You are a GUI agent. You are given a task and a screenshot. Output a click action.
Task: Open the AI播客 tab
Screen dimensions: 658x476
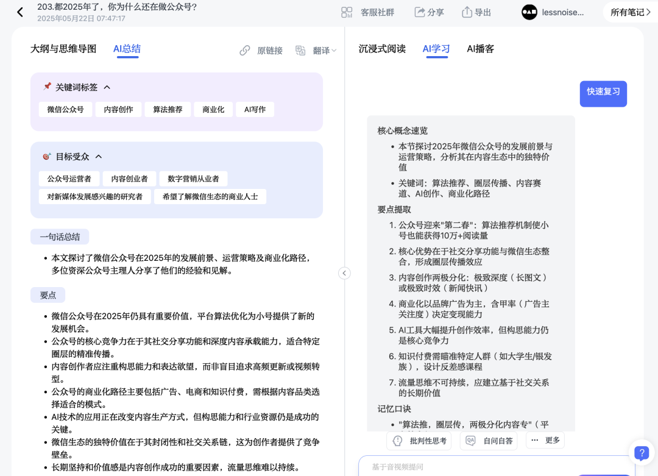(x=481, y=49)
